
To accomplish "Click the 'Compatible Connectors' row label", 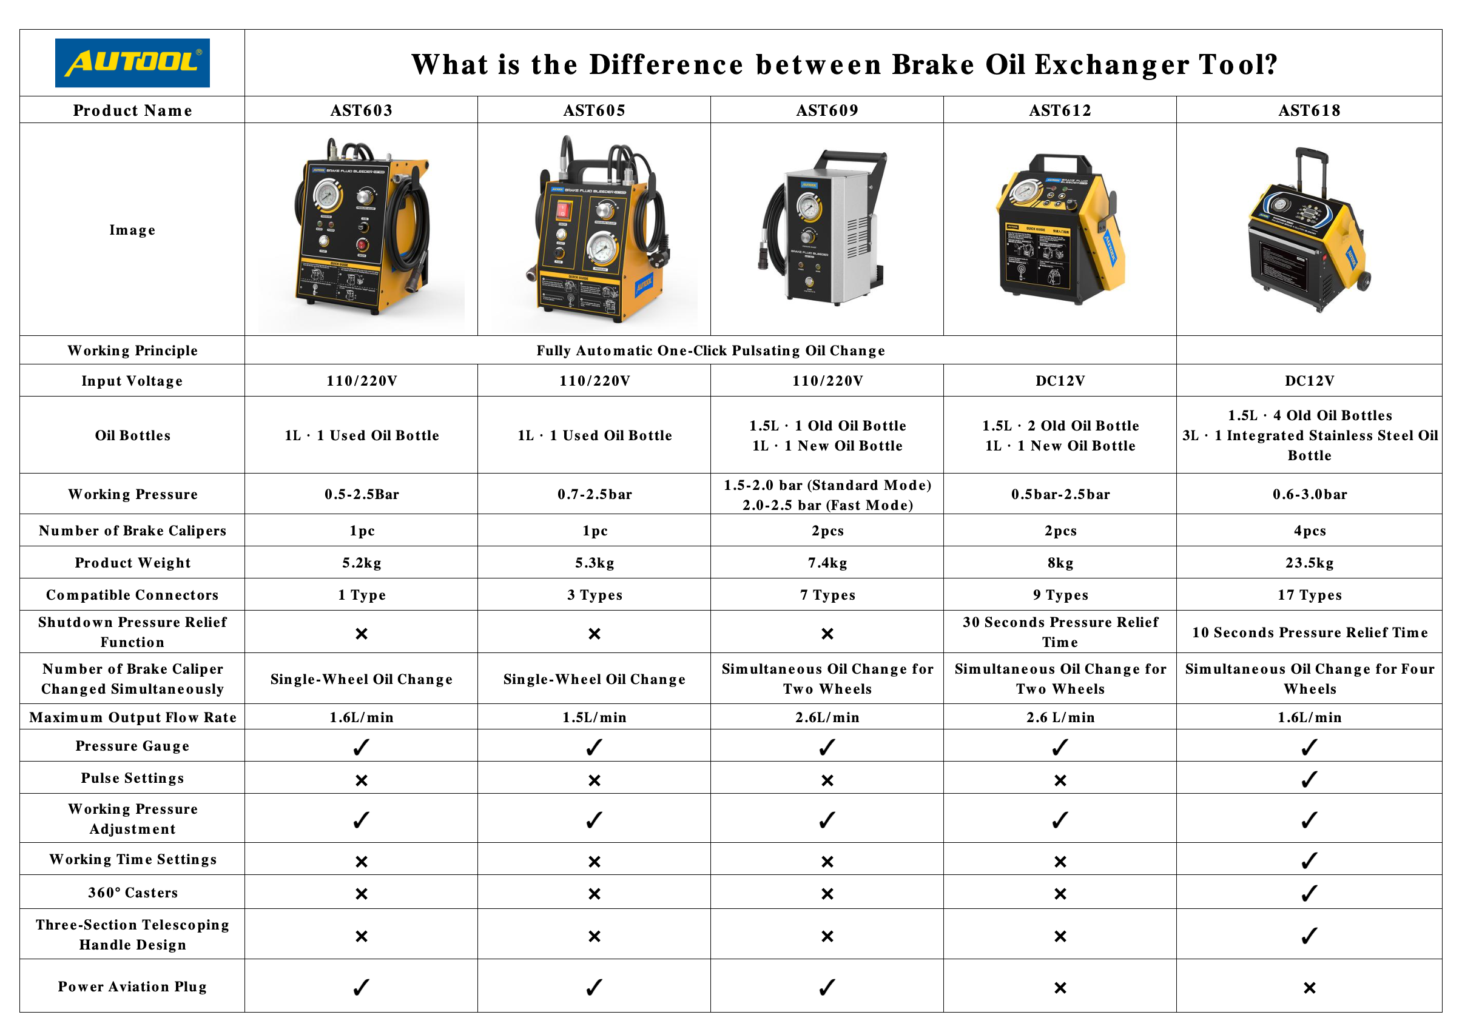I will [132, 595].
